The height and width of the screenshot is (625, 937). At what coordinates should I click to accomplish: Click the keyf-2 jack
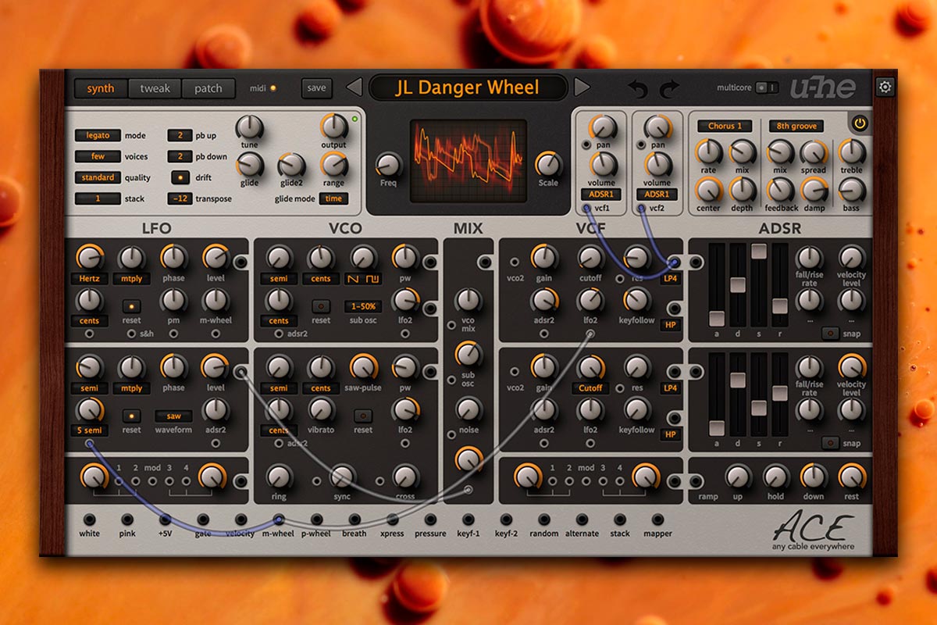pos(506,519)
